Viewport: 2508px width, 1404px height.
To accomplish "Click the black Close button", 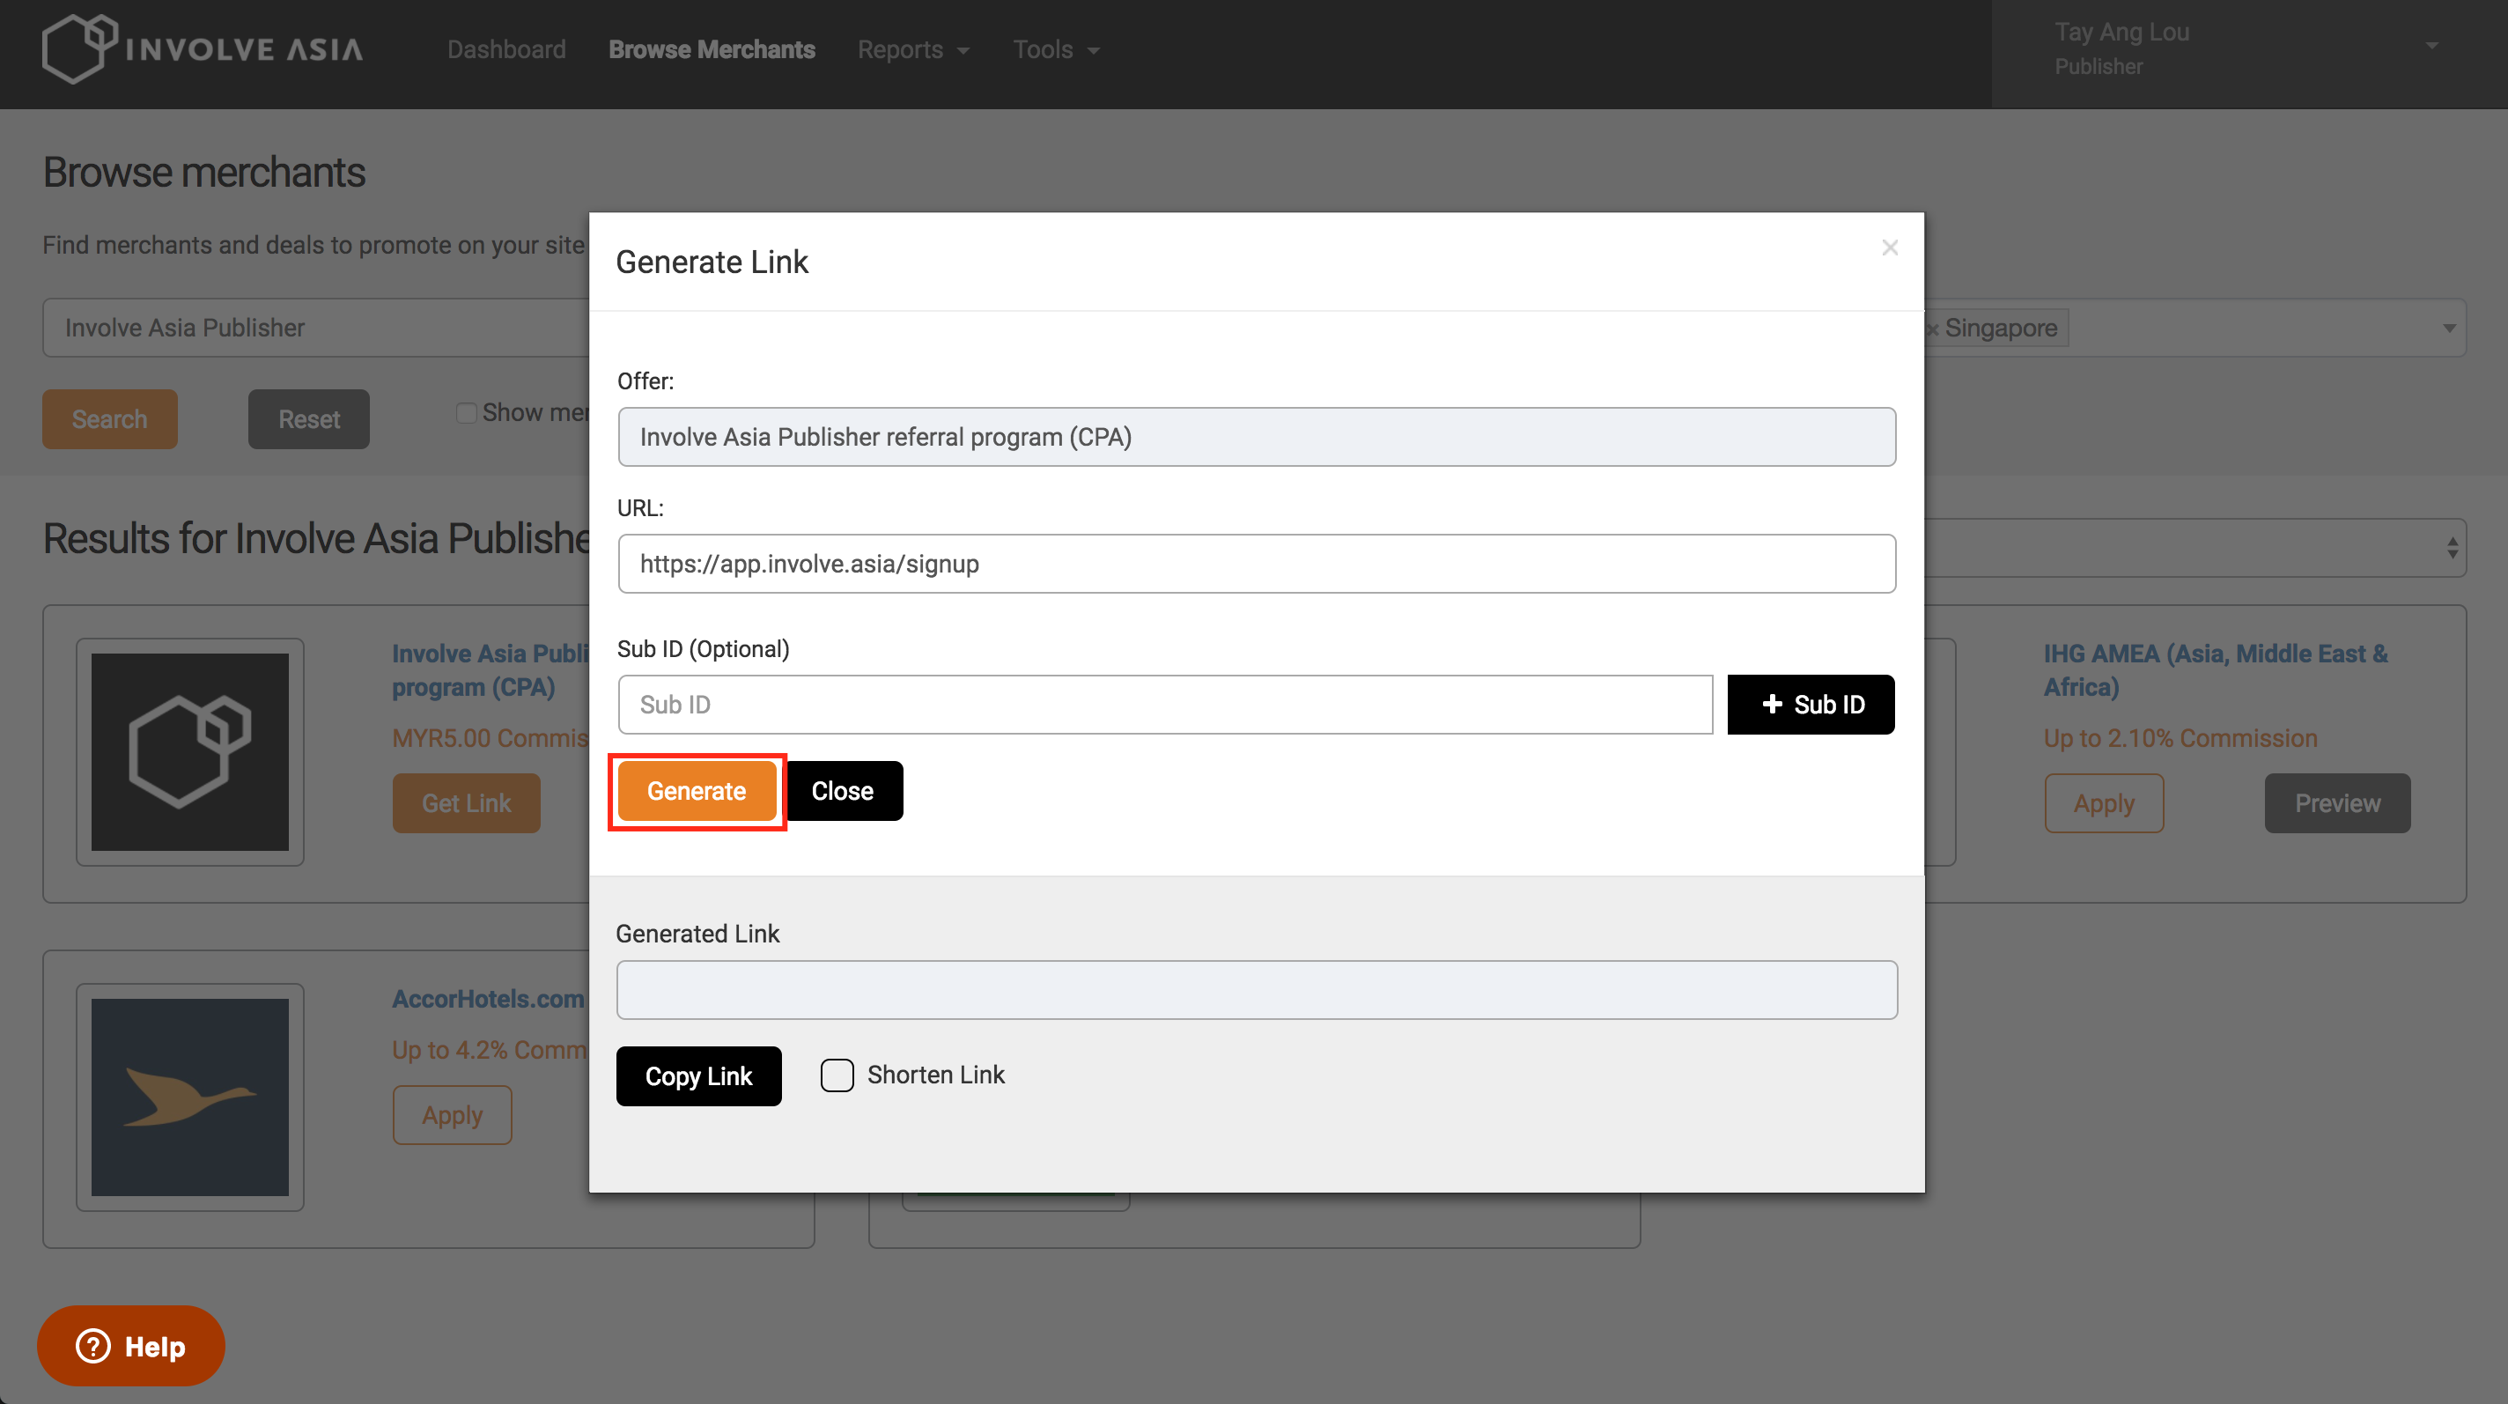I will (x=842, y=791).
